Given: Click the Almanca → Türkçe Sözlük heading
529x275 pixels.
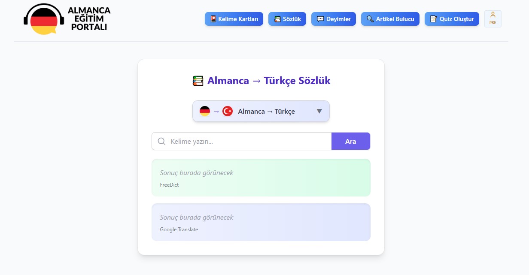Looking at the screenshot, I should [269, 81].
